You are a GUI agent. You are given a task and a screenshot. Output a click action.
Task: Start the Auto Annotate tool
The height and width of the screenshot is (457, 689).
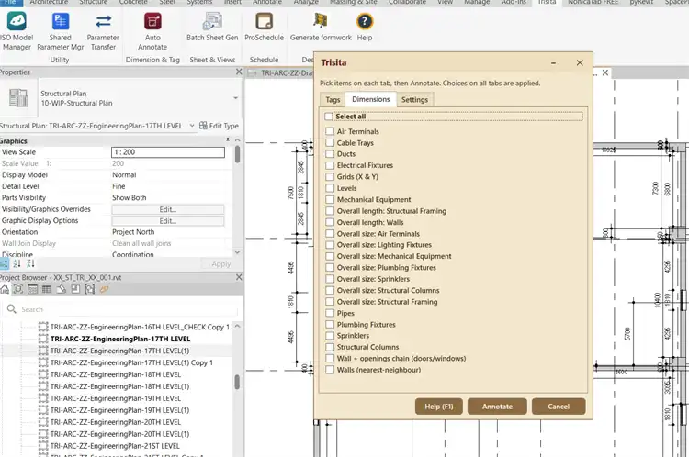[x=152, y=30]
